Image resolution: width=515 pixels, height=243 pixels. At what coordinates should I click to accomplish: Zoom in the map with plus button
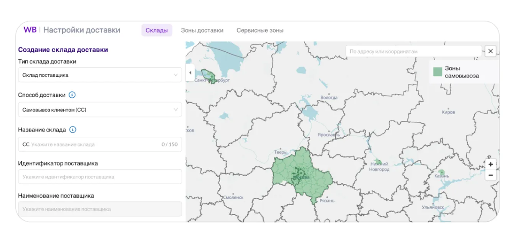[491, 164]
